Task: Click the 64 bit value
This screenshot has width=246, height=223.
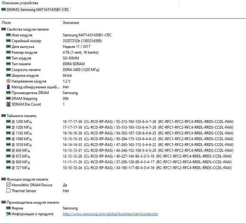Action: 67,76
